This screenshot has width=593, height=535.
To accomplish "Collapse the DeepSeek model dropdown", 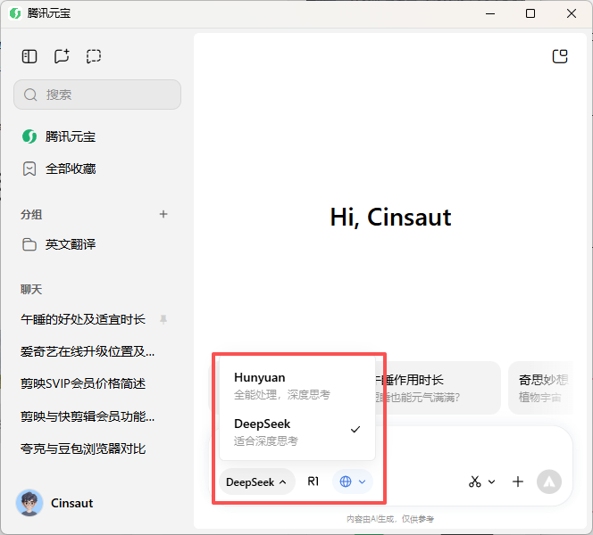I will click(x=256, y=481).
